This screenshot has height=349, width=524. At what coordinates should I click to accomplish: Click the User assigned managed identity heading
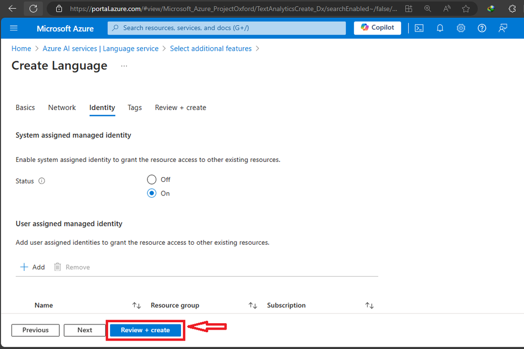(x=69, y=223)
